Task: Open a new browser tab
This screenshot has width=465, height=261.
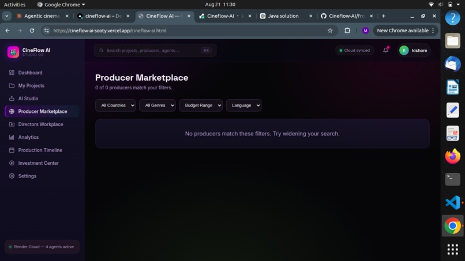Action: click(384, 16)
